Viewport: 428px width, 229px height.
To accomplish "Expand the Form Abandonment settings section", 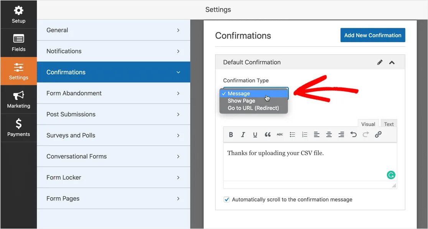I will (x=114, y=93).
